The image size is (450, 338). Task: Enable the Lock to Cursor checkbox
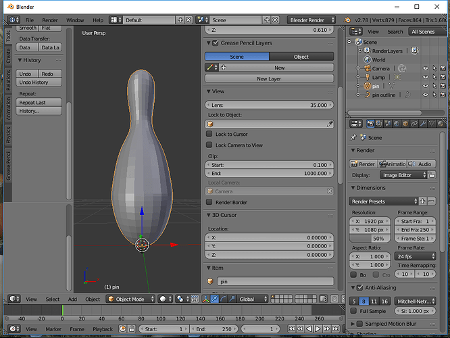[209, 135]
